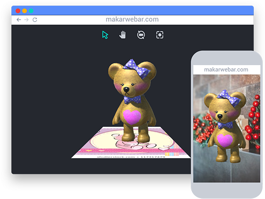This screenshot has width=265, height=199.
Task: Activate the hand pan tool
Action: 122,35
